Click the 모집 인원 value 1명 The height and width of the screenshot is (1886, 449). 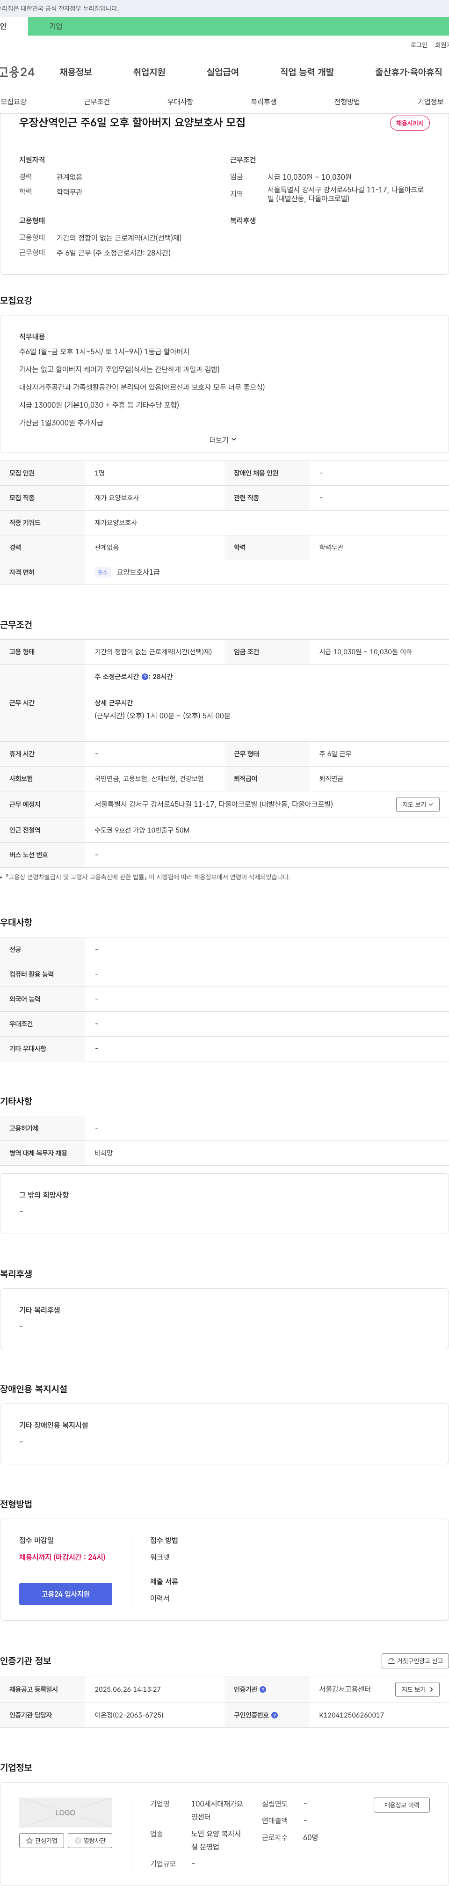(x=100, y=473)
